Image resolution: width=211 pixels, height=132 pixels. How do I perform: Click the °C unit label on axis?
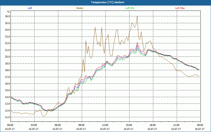pos(8,12)
